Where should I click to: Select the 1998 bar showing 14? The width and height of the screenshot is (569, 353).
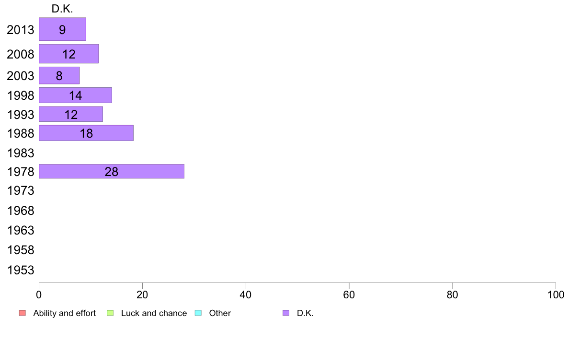[76, 95]
